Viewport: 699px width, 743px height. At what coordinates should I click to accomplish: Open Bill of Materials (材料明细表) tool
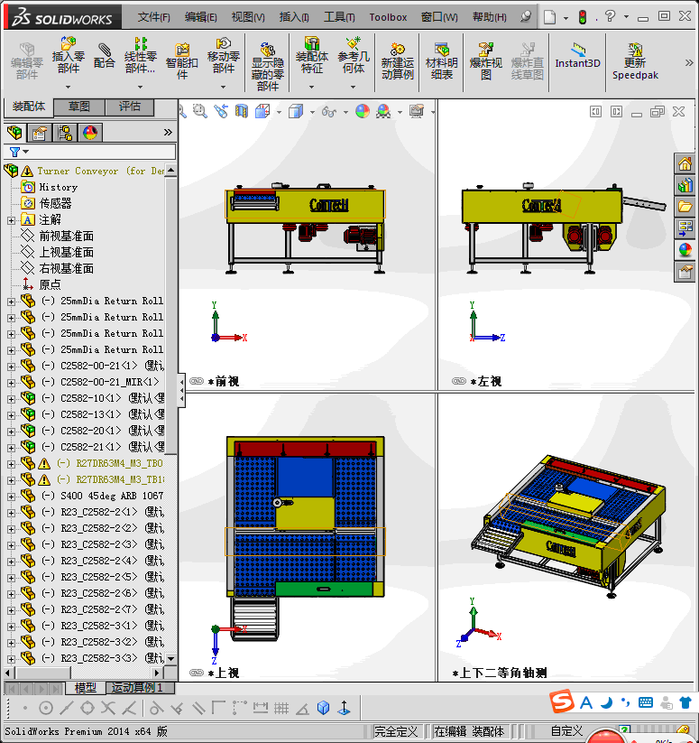point(442,60)
